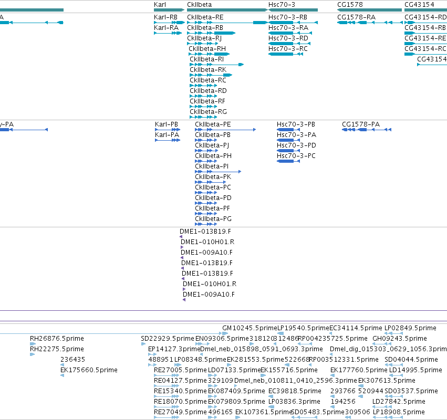Select the CkIIbeta-PH protein

(x=213, y=156)
